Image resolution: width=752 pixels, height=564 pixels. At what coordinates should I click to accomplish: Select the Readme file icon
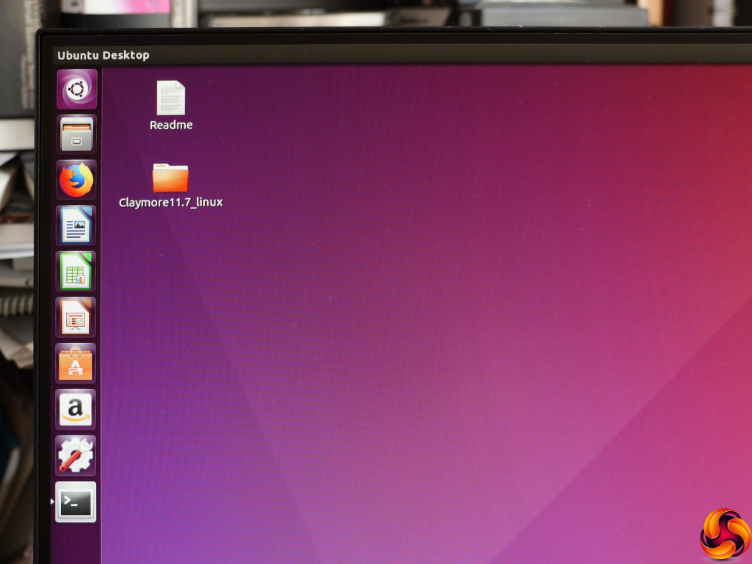pyautogui.click(x=170, y=98)
